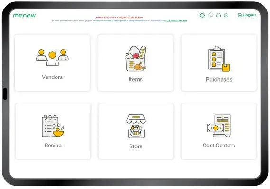Image resolution: width=270 pixels, height=189 pixels.
Task: Click the Items grocery bag icon
Action: click(x=136, y=59)
